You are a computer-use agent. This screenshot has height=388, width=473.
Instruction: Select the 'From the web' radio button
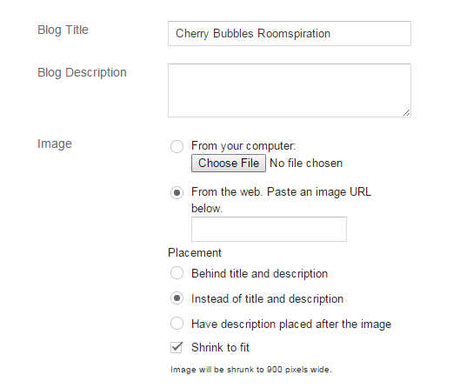[x=177, y=192]
